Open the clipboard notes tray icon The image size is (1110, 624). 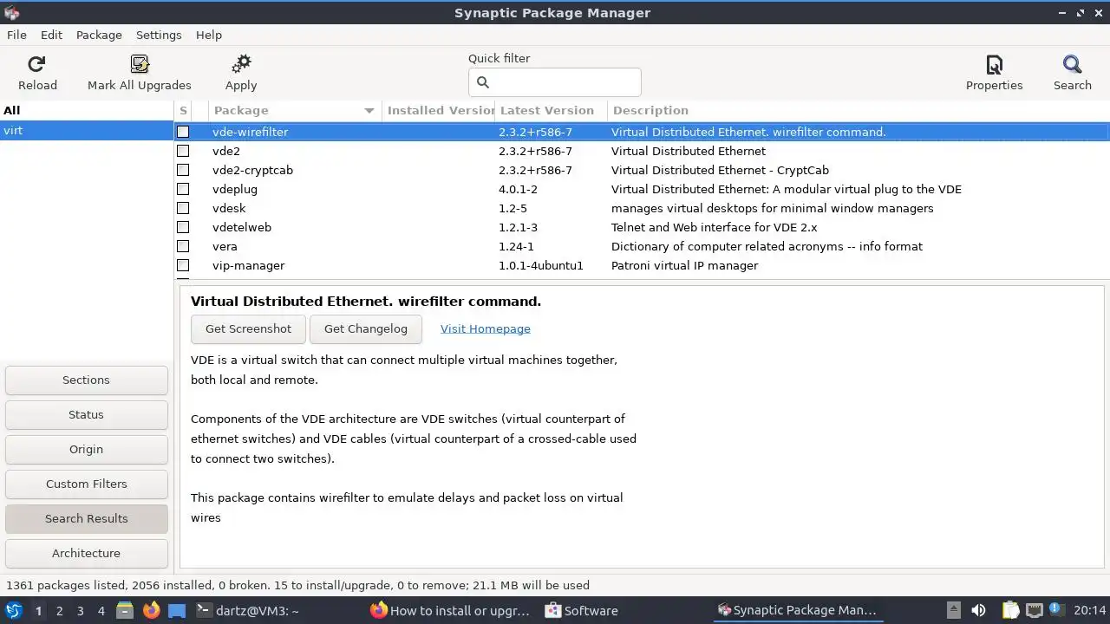pyautogui.click(x=1010, y=610)
